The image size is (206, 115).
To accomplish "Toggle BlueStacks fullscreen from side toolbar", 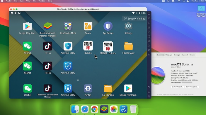I will tap(149, 14).
